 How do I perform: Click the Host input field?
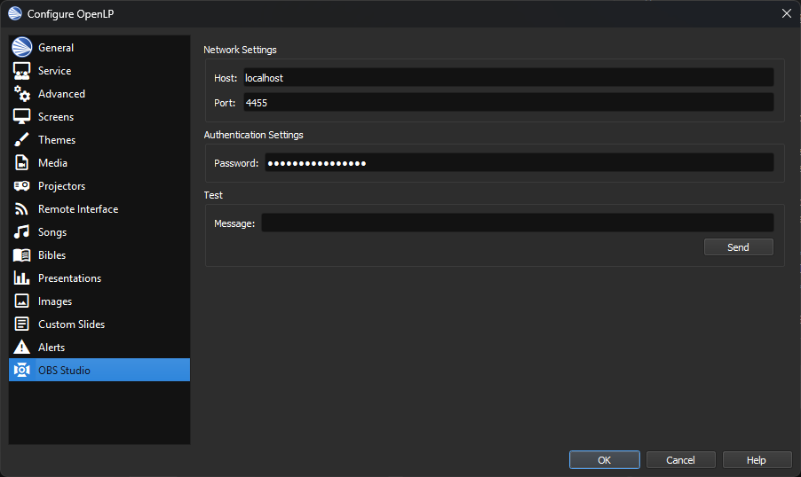[507, 78]
